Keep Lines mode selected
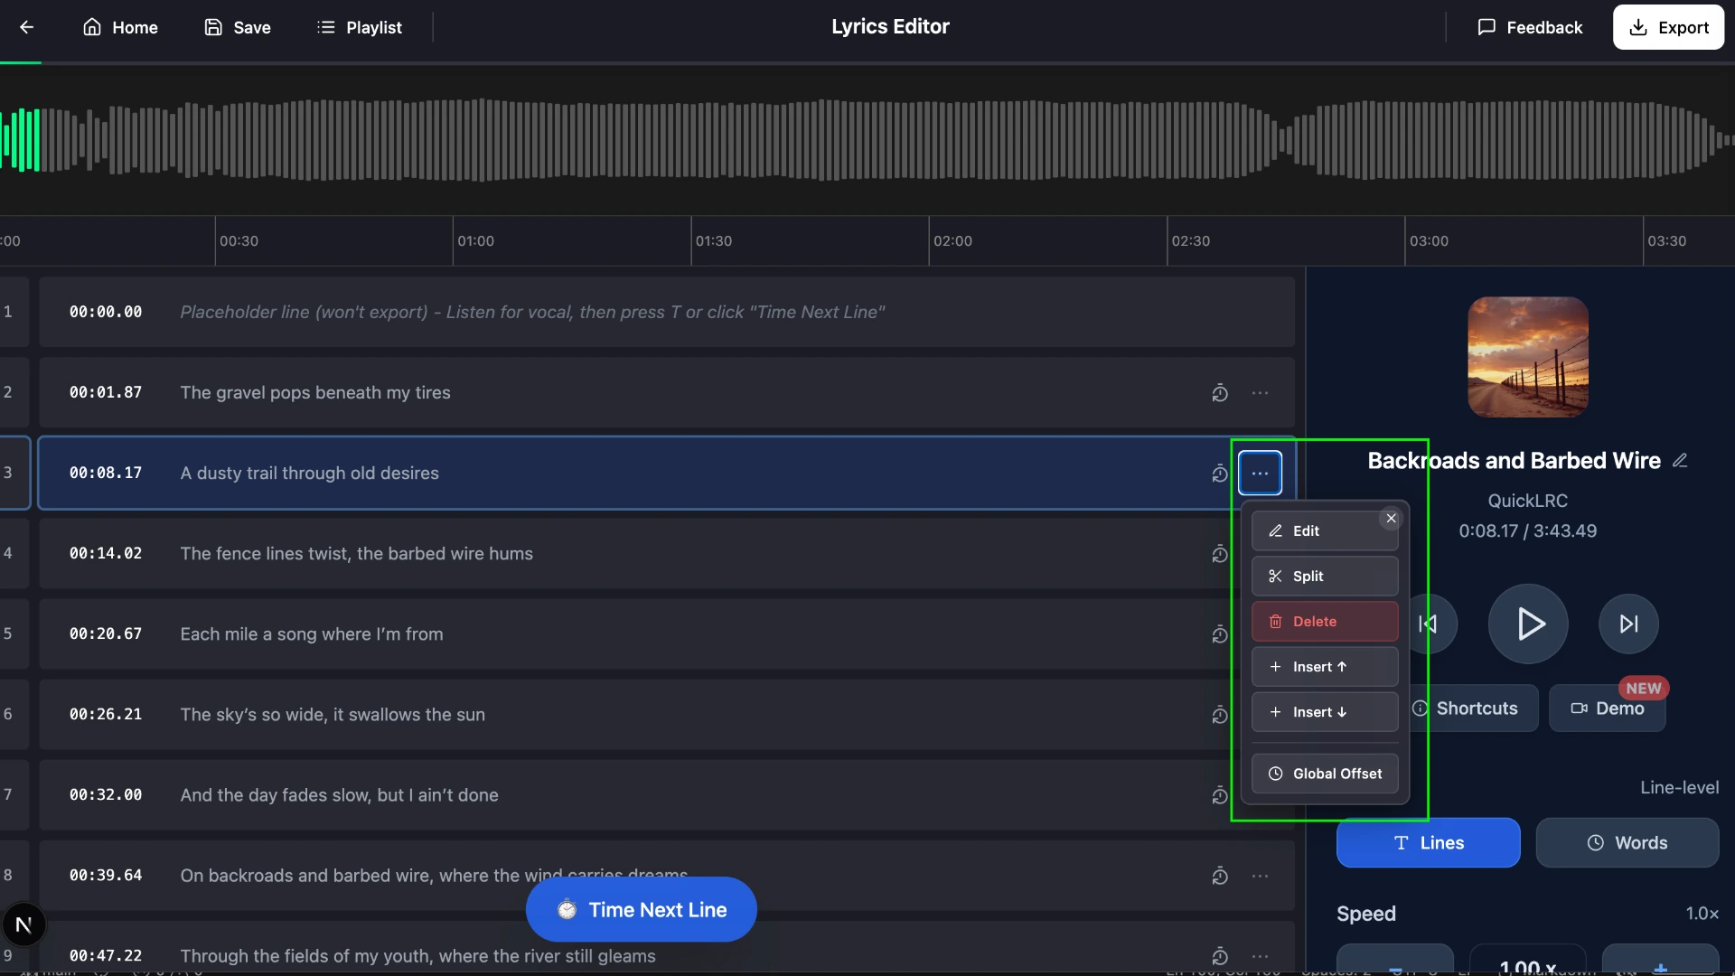The height and width of the screenshot is (976, 1735). (x=1428, y=842)
